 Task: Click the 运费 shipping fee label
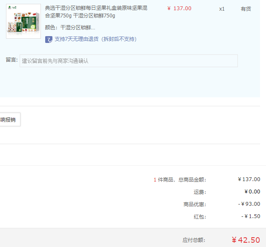199,192
